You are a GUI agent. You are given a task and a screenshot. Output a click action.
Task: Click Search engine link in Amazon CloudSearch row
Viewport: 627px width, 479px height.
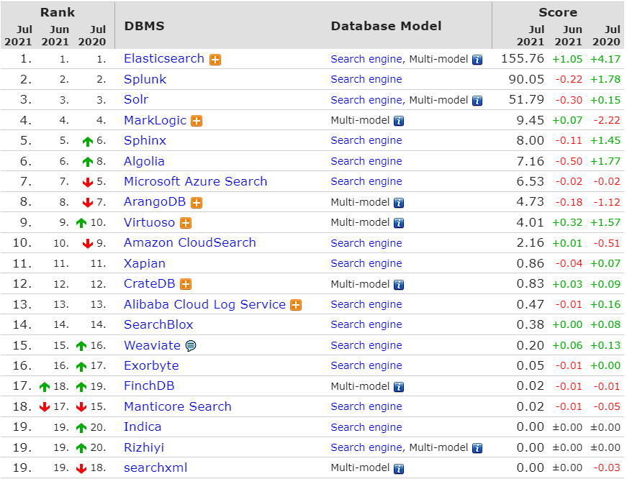366,243
